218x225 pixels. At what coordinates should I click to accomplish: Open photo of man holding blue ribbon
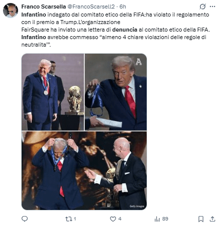116,92
